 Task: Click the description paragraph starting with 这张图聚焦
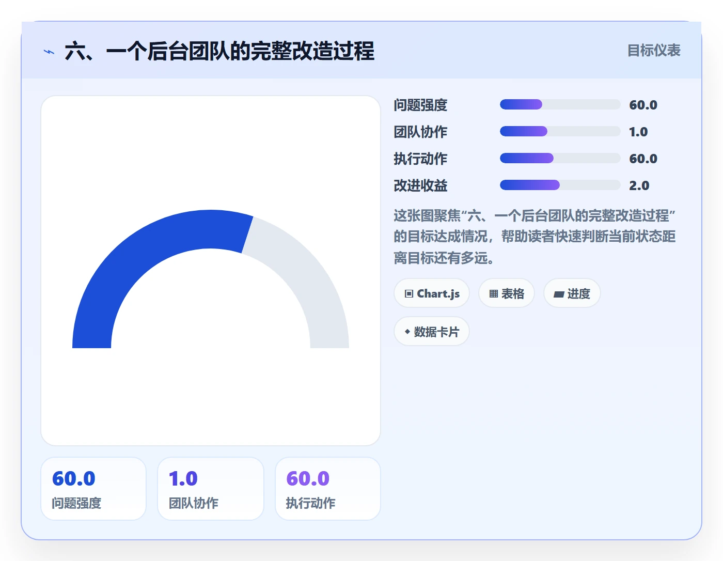point(535,236)
